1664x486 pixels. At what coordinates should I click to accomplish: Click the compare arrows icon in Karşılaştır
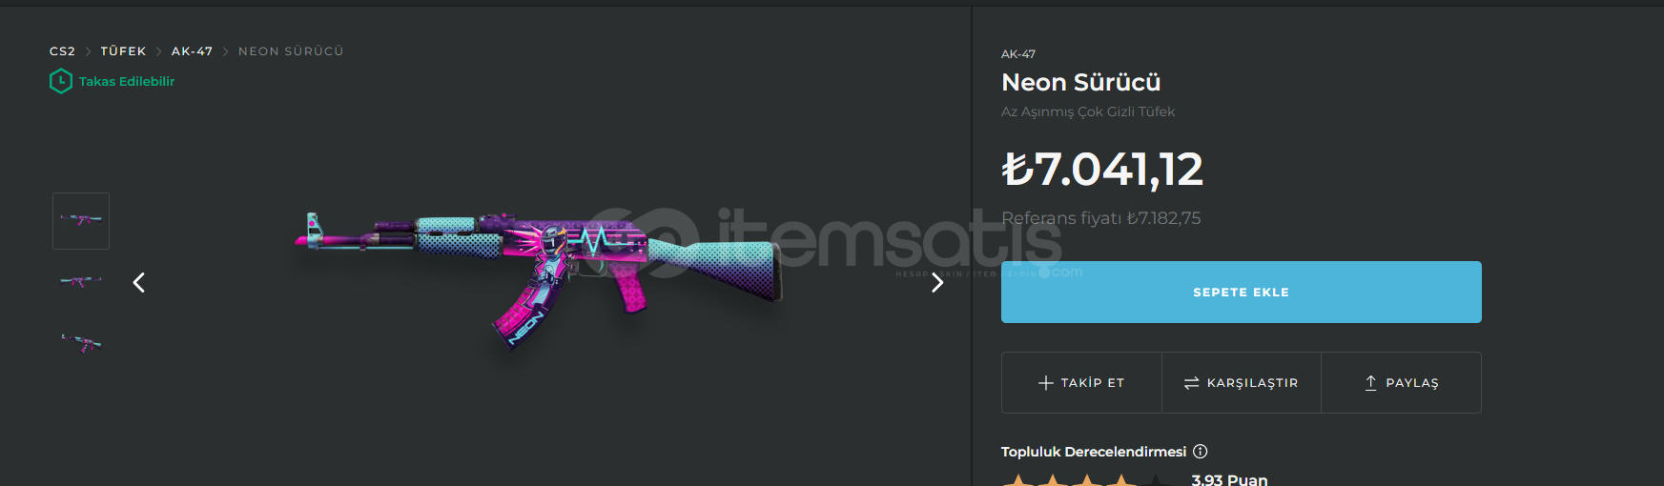click(x=1191, y=383)
